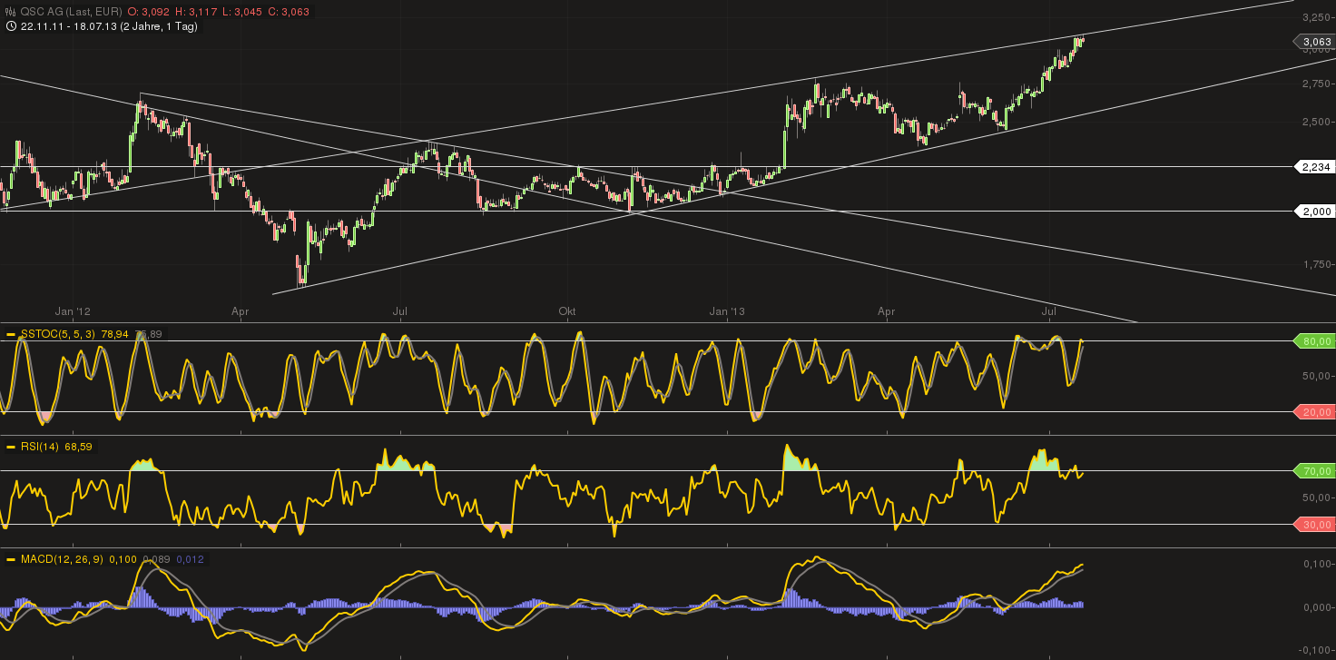
Task: Click the MACD histogram value 0,012
Action: click(x=192, y=560)
